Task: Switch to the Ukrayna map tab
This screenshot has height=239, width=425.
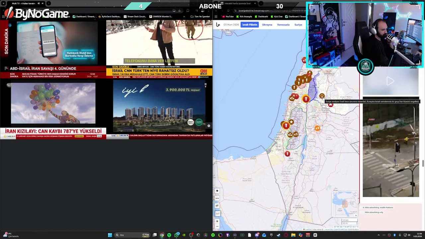Action: tap(267, 25)
